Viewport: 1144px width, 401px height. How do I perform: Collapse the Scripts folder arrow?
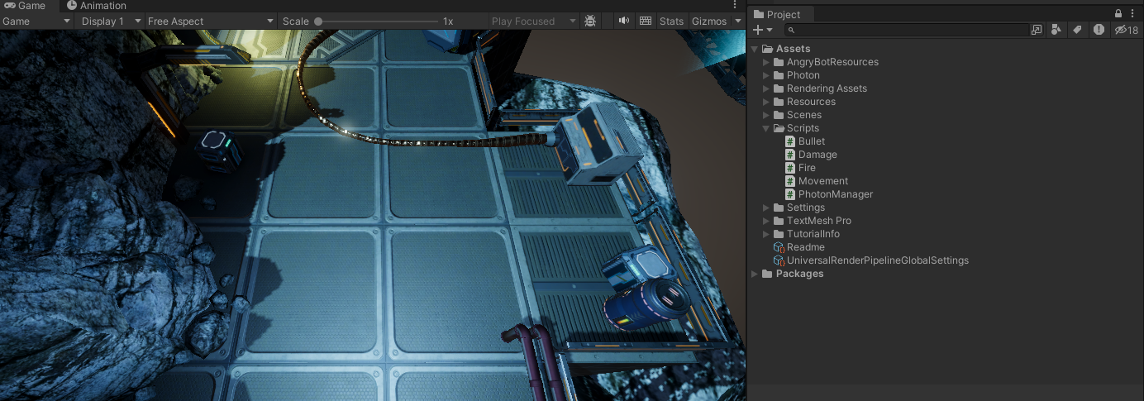coord(766,128)
